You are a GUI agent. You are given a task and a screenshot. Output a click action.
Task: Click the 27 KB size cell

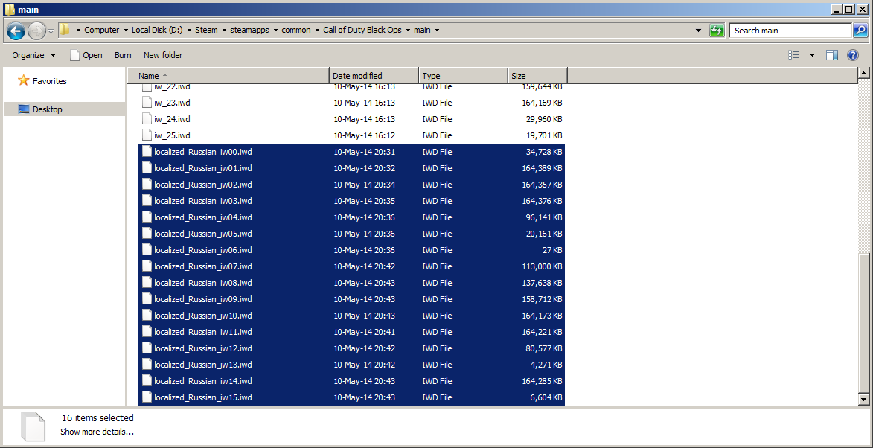[552, 250]
